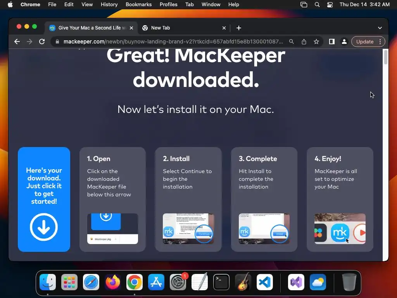Bookmark this page with the star icon

(x=316, y=42)
